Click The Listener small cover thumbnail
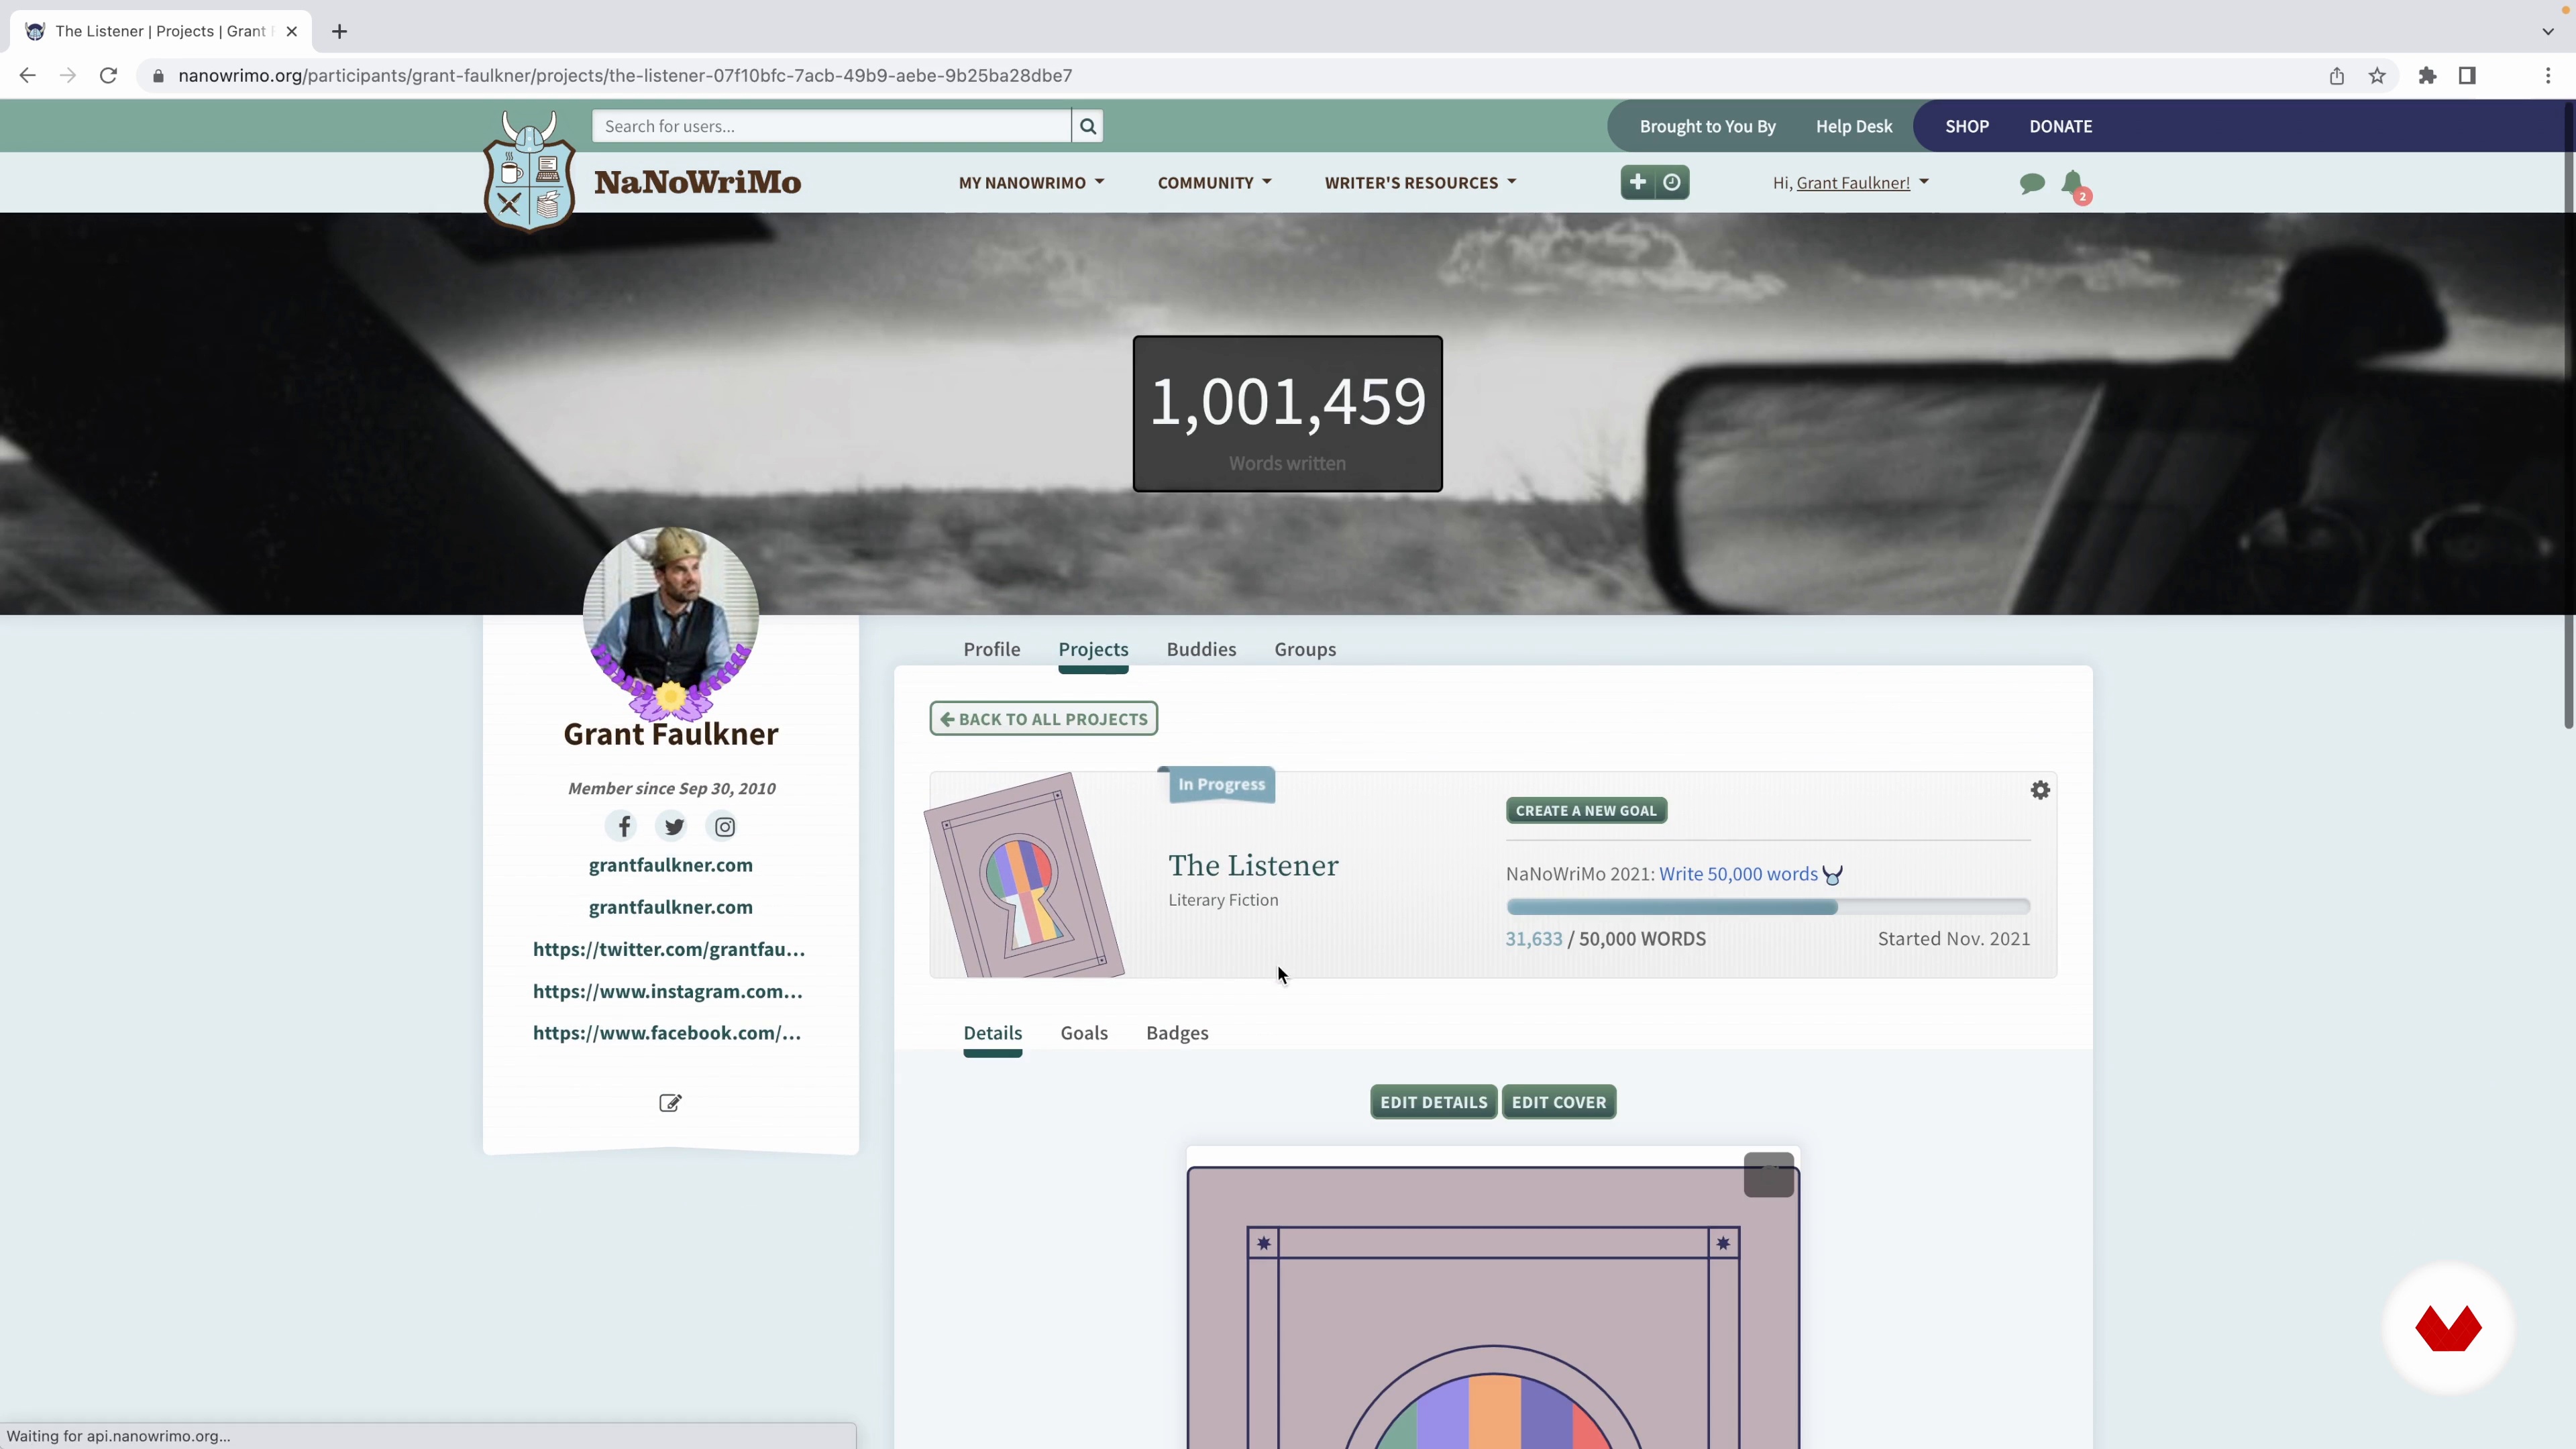Screen dimensions: 2576x1449 pos(1024,876)
